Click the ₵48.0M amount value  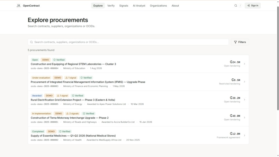tap(235, 116)
